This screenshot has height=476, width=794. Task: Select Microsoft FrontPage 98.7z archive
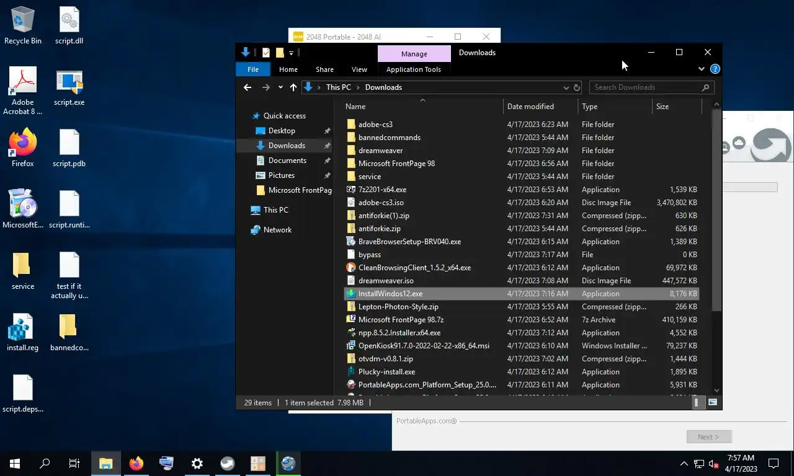tap(521, 320)
